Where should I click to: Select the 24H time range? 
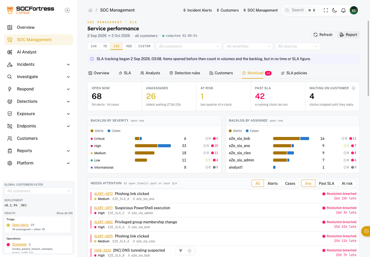click(94, 46)
